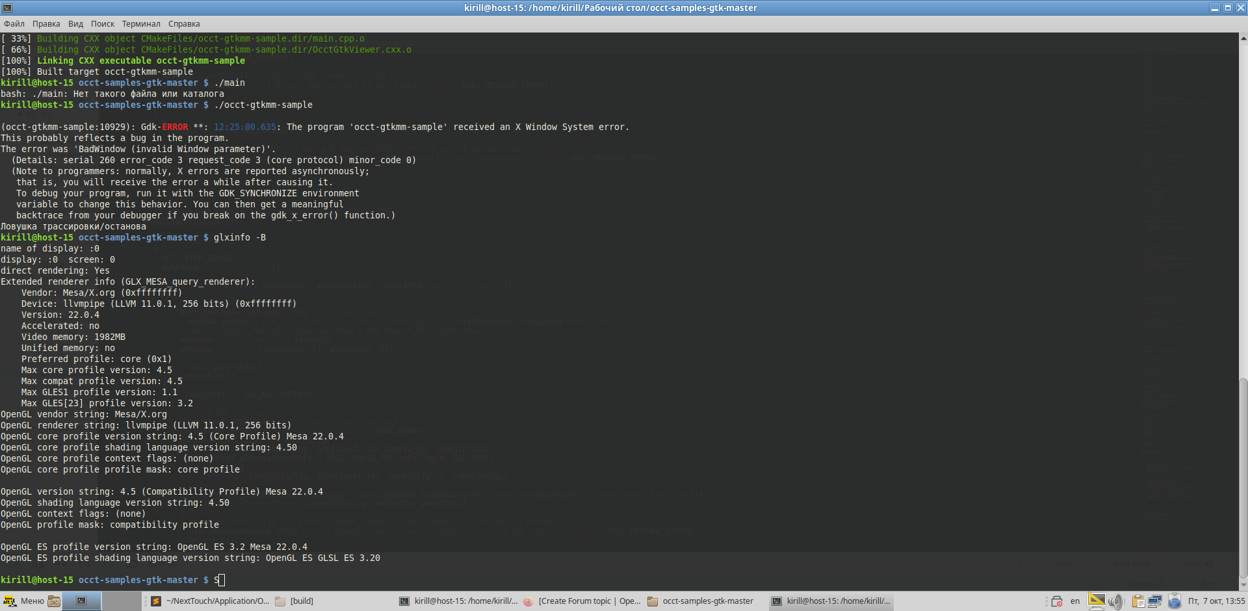Expand the Вид menu
1248x611 pixels.
click(75, 23)
